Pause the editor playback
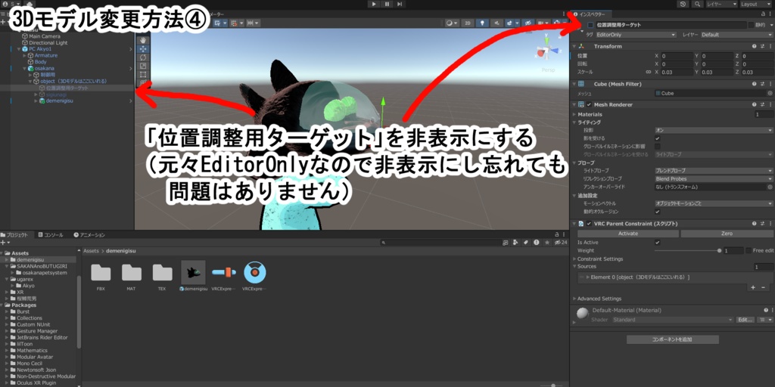Screen dimensions: 775x387 point(387,4)
